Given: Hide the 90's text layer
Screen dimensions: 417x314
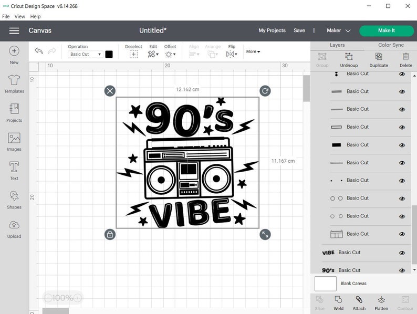Looking at the screenshot, I should (402, 270).
